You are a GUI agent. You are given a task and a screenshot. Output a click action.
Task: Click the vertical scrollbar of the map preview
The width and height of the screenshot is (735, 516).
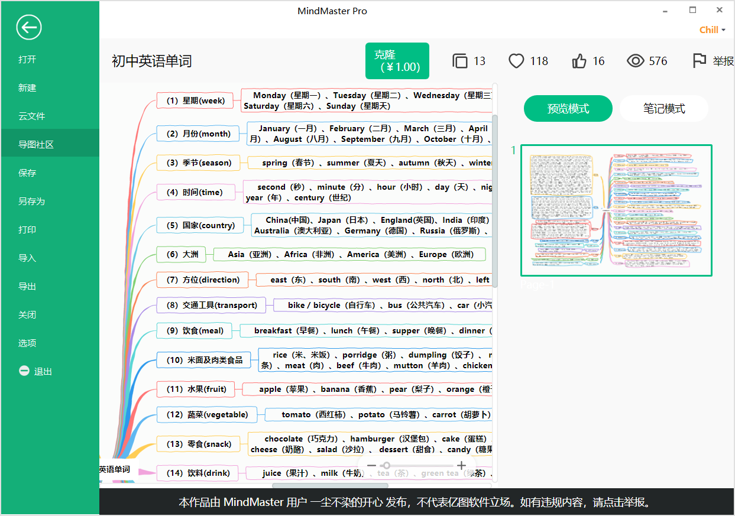tap(495, 201)
